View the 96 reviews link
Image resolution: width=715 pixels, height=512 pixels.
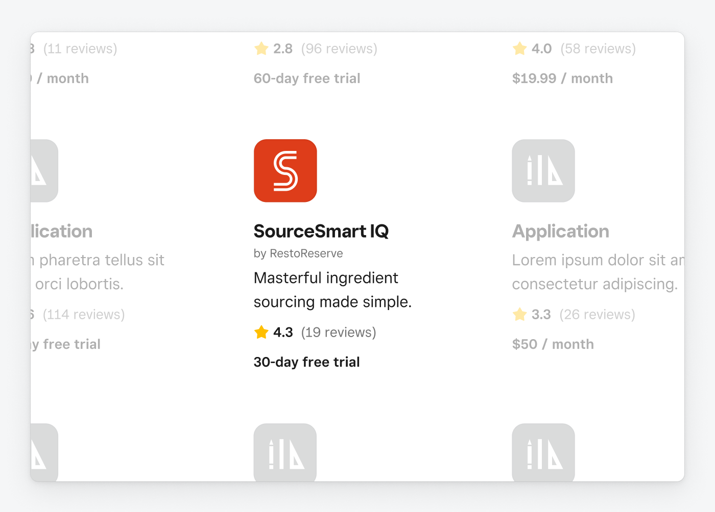point(339,49)
